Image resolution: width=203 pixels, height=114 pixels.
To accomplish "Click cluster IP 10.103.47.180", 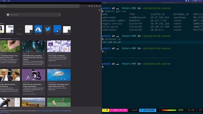I will point(160,27).
